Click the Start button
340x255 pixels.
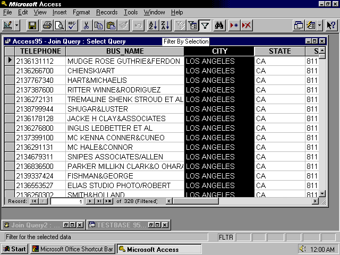14,249
